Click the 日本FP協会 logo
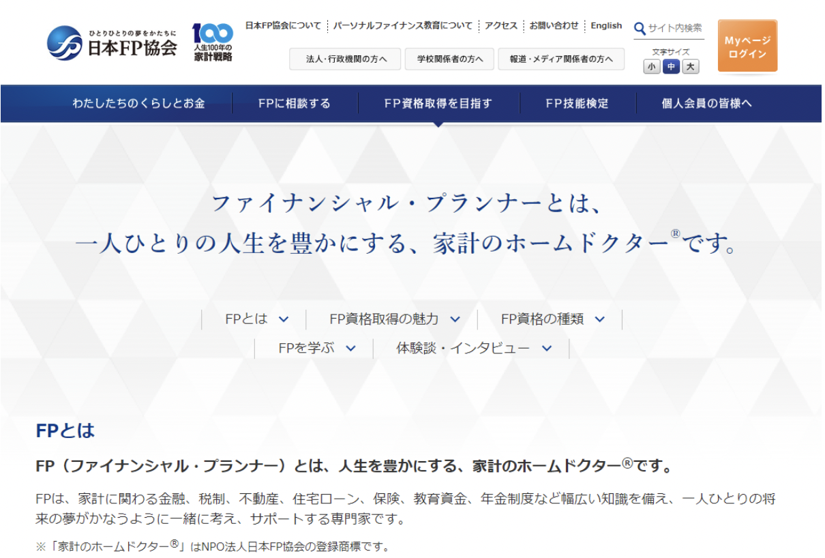This screenshot has width=825, height=558. (x=112, y=43)
